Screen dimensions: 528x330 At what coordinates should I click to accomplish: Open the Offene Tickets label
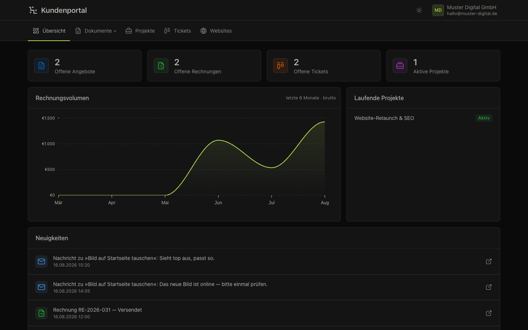coord(311,71)
